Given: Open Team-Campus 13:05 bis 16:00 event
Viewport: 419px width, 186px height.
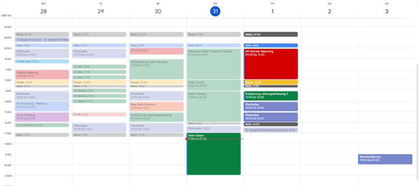Looking at the screenshot, I should pyautogui.click(x=213, y=106).
